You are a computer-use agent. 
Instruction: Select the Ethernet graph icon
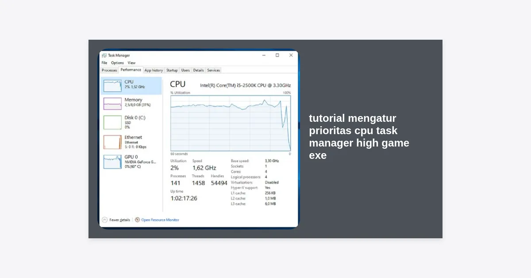[112, 142]
